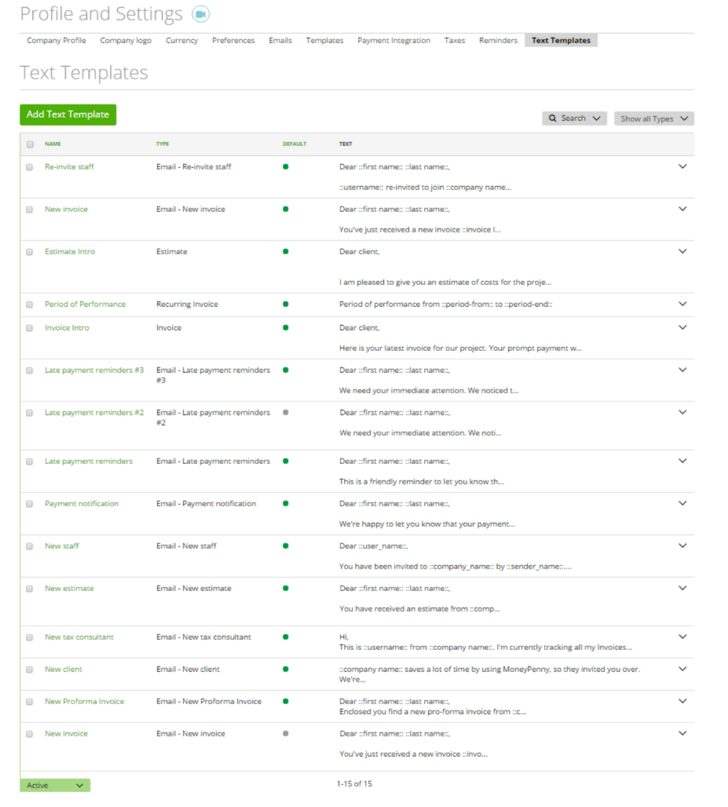Switch to the Taxes tab
The height and width of the screenshot is (807, 728).
454,40
